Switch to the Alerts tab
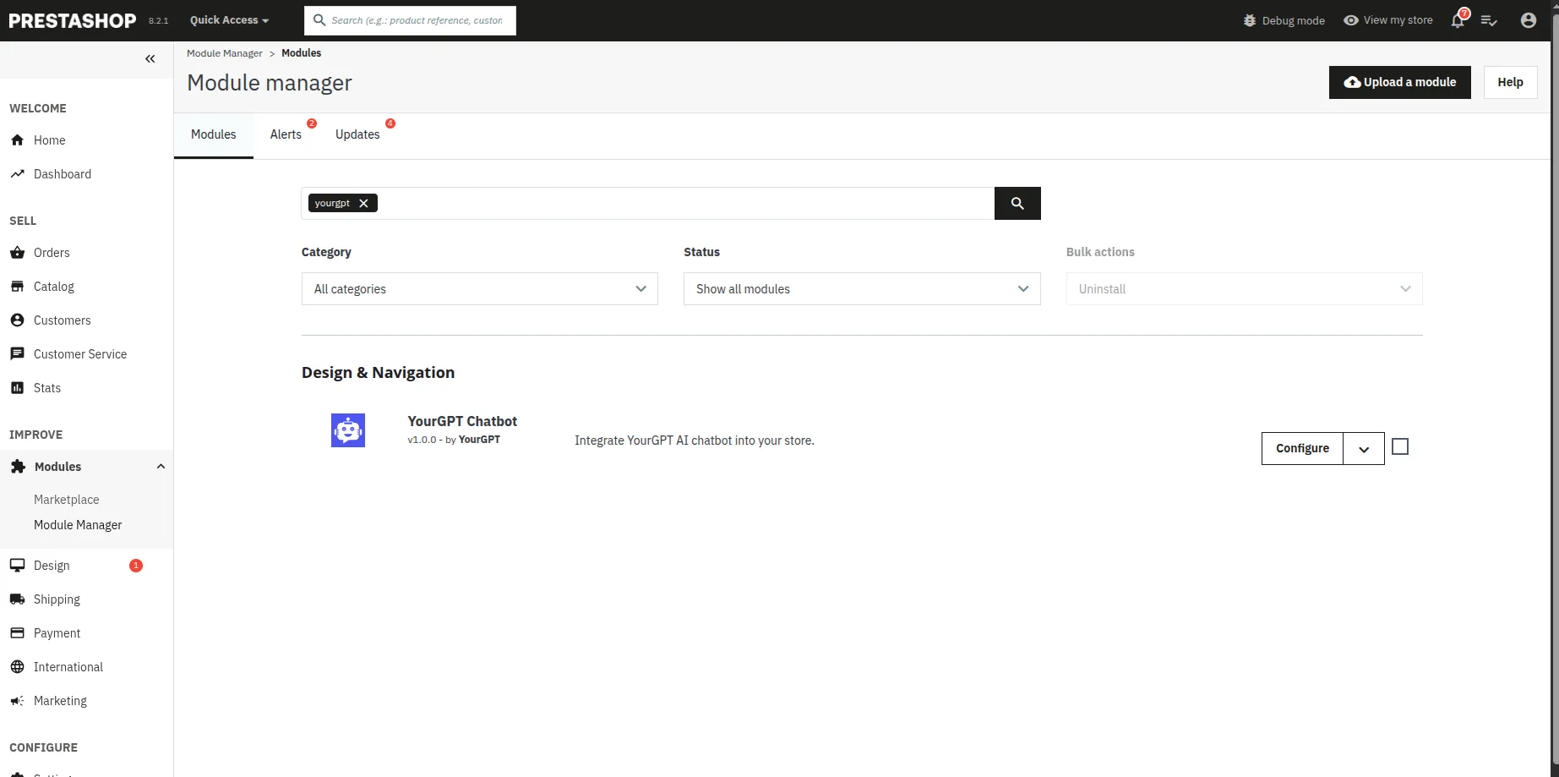 (286, 134)
